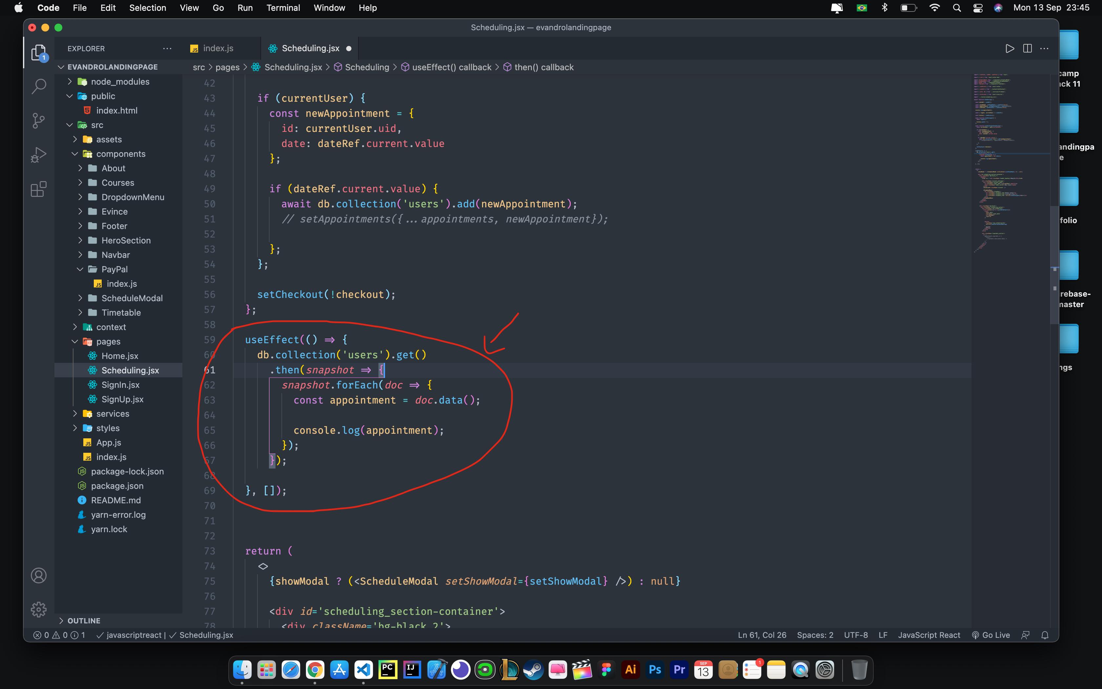This screenshot has width=1102, height=689.
Task: Select the Selection menu item
Action: [x=147, y=7]
